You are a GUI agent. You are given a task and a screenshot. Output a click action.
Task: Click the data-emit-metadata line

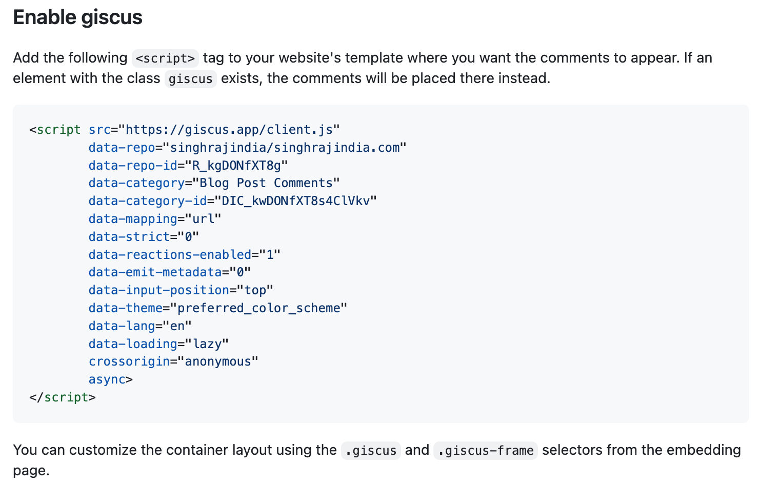(169, 272)
